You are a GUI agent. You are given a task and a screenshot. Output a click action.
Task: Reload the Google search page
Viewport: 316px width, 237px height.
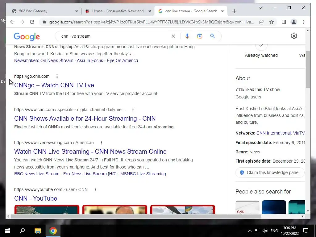32,22
